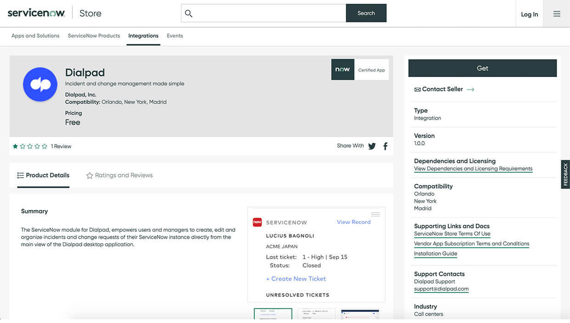Click the star icon beside Ratings and Reviews
This screenshot has height=323, width=570.
pyautogui.click(x=90, y=175)
